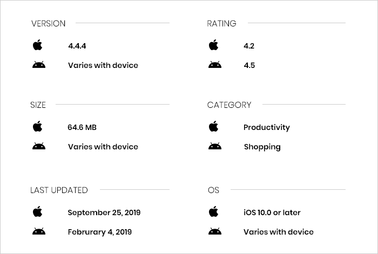Select the Shopping category text
This screenshot has width=378, height=254.
point(262,147)
